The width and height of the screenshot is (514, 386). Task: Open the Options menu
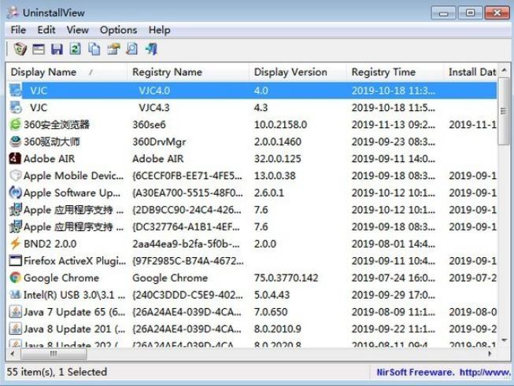tap(118, 30)
